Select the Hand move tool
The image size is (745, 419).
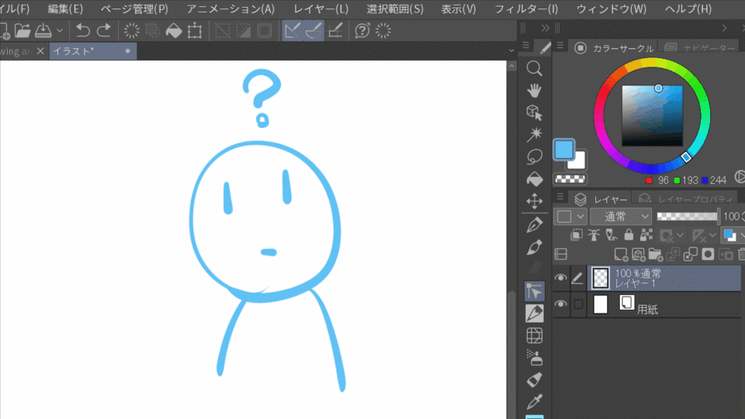coord(534,90)
